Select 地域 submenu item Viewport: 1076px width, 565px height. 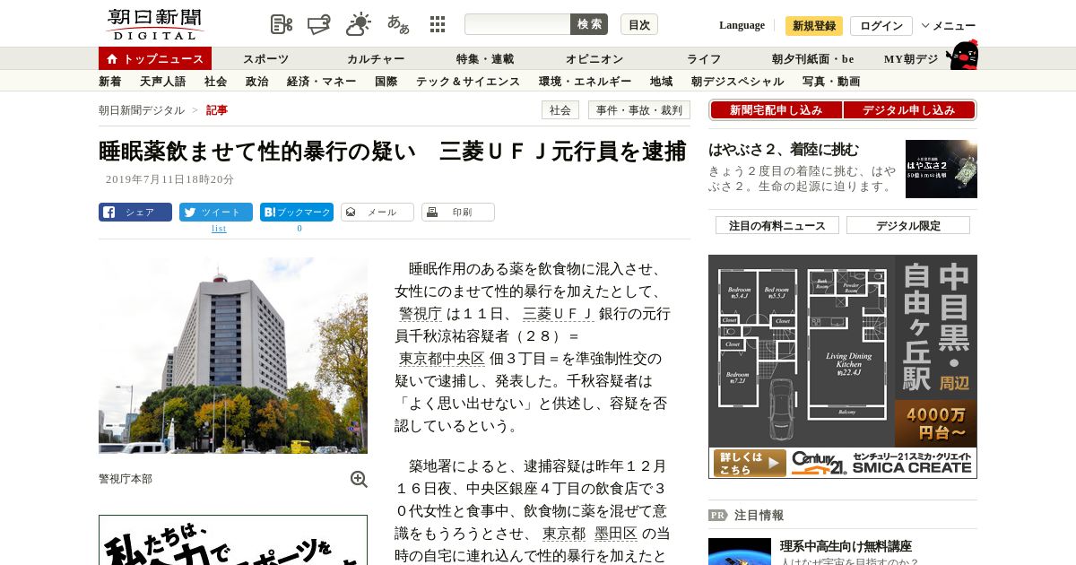pos(662,82)
